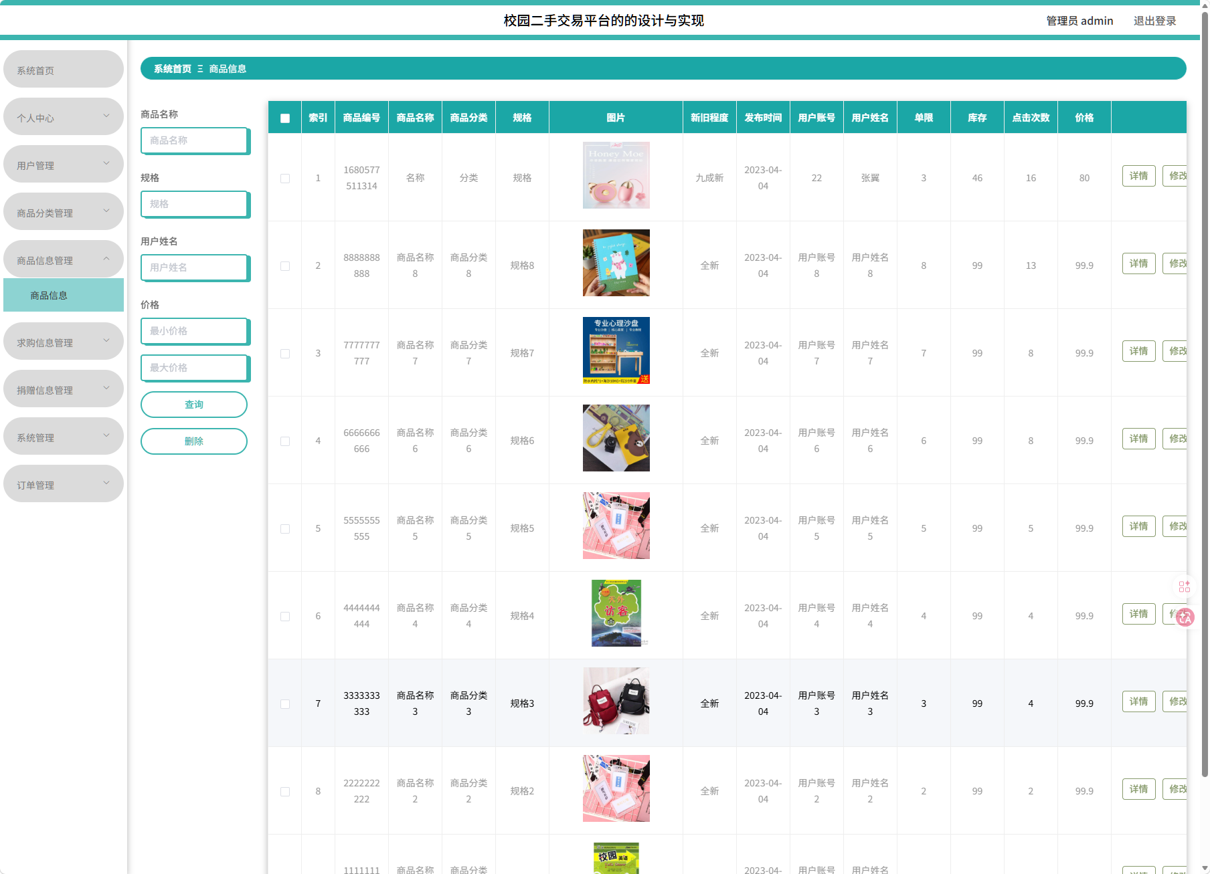Expand the 捐赠信息管理 menu chevron
The height and width of the screenshot is (874, 1210).
(106, 388)
